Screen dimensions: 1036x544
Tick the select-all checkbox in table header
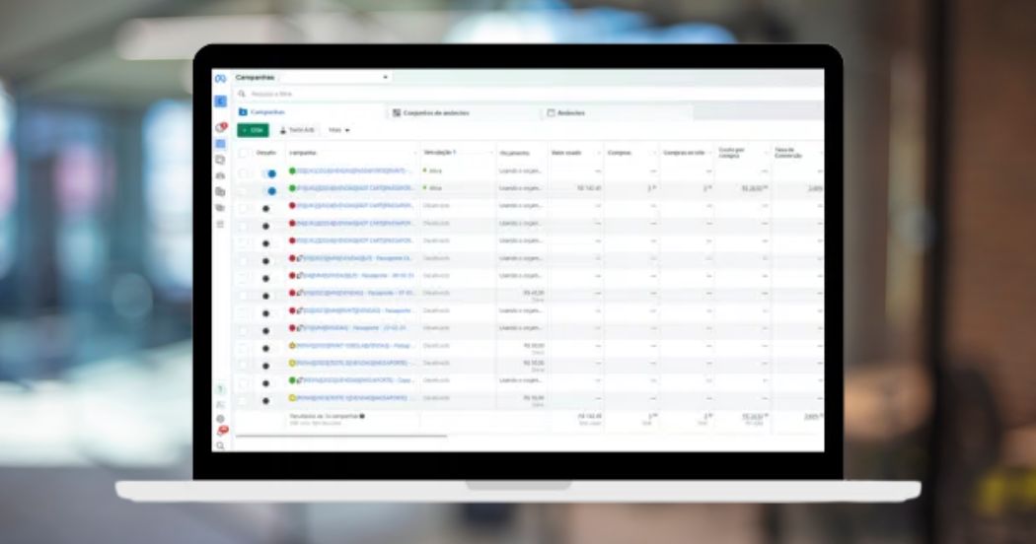(x=243, y=153)
